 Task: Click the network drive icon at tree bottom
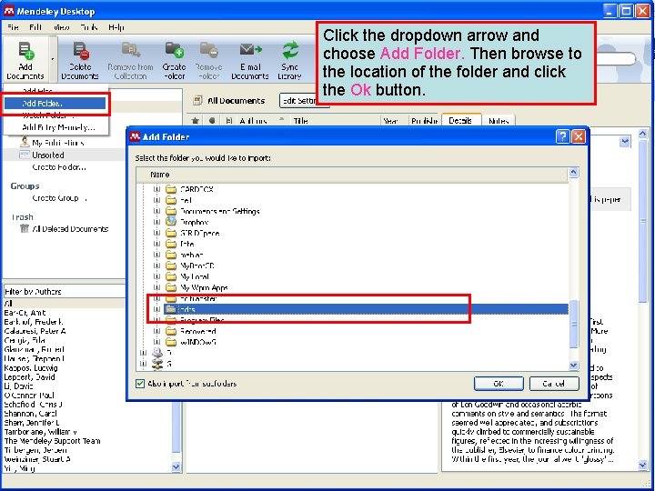[x=157, y=364]
